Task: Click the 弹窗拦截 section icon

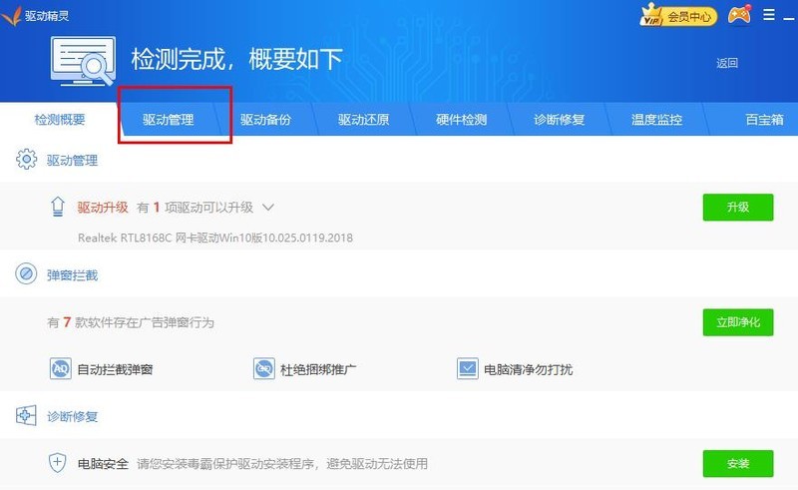Action: pyautogui.click(x=26, y=274)
